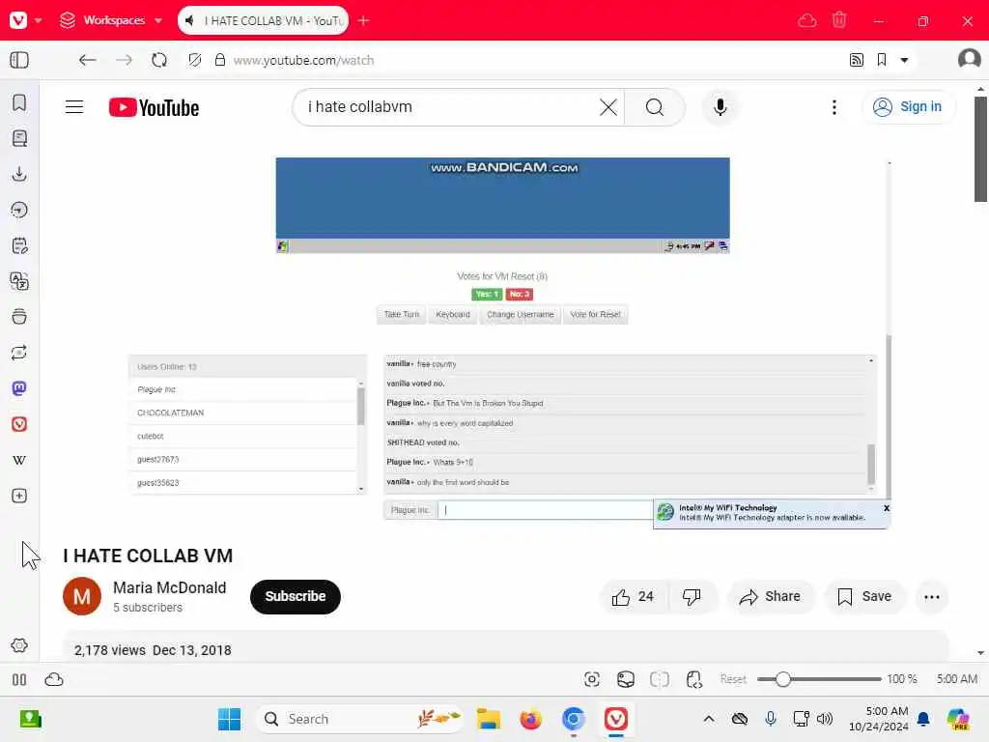989x742 pixels.
Task: Subscribe to Maria McDonald
Action: click(x=296, y=596)
